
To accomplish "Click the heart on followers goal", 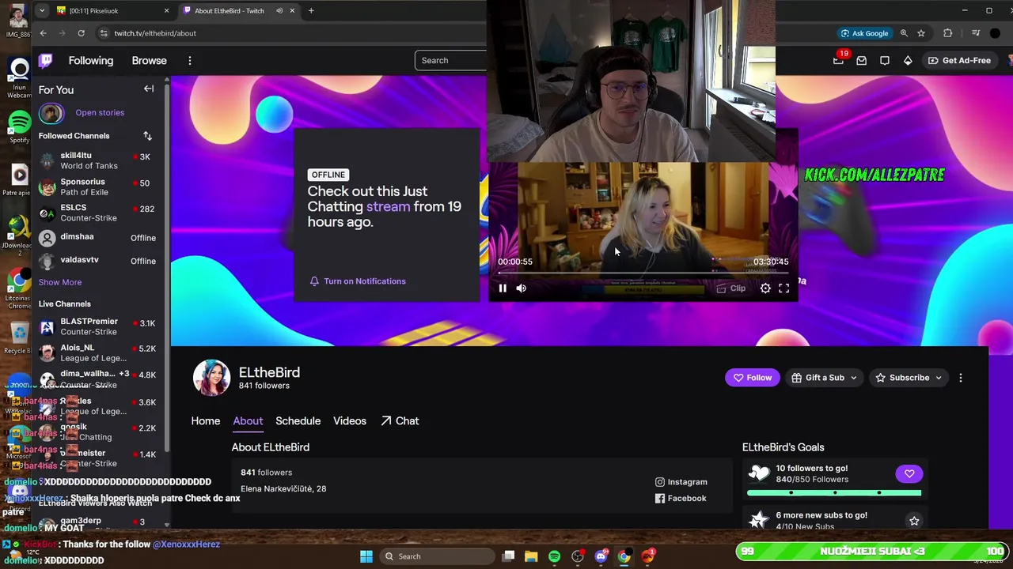I will [x=909, y=473].
